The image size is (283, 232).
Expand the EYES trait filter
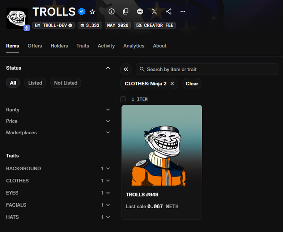(59, 193)
